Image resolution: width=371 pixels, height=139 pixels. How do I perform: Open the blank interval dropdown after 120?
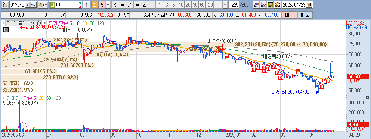pos(225,5)
